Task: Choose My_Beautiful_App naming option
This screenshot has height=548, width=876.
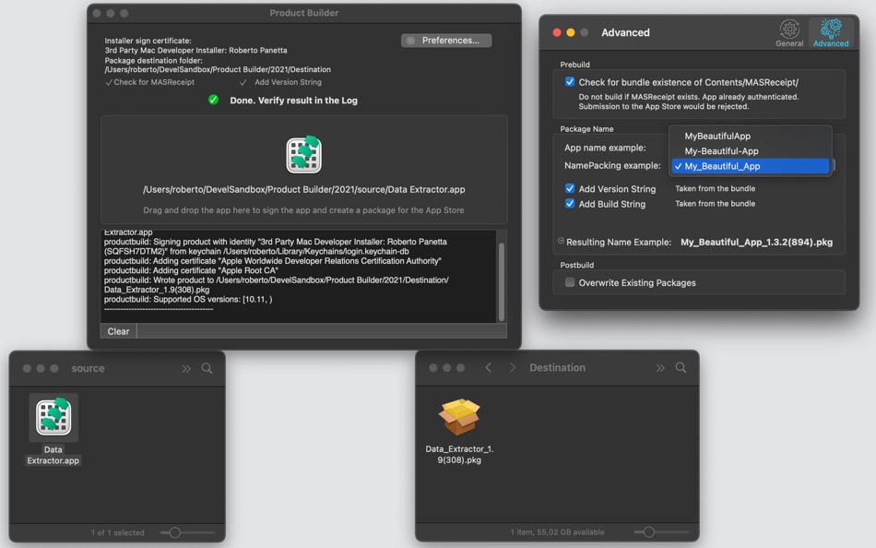Action: (x=751, y=166)
